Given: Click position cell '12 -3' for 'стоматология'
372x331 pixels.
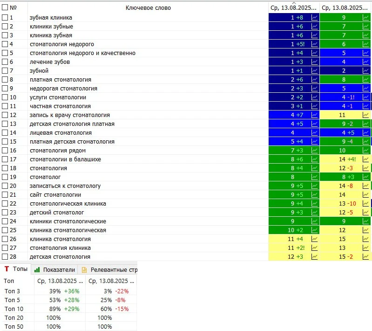Looking at the screenshot, I should pyautogui.click(x=345, y=168).
